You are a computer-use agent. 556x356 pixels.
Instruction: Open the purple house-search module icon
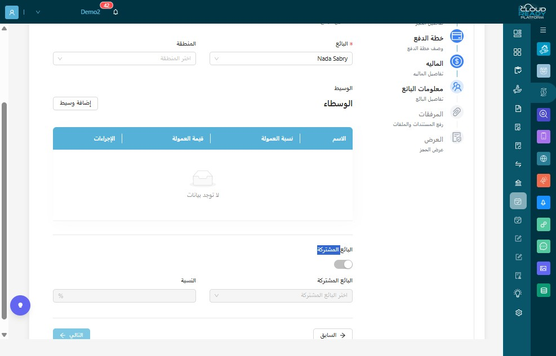543,114
